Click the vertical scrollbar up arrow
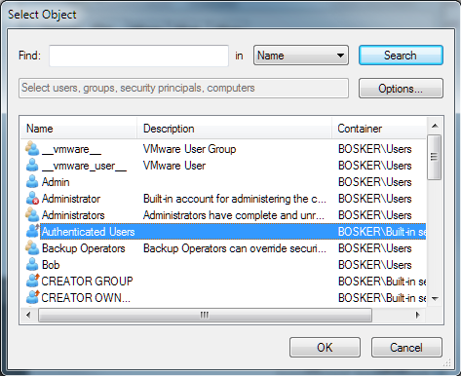 435,126
